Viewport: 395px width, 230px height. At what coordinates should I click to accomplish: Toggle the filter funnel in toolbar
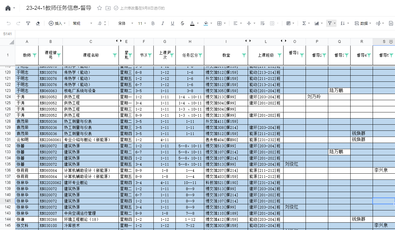pyautogui.click(x=329, y=23)
